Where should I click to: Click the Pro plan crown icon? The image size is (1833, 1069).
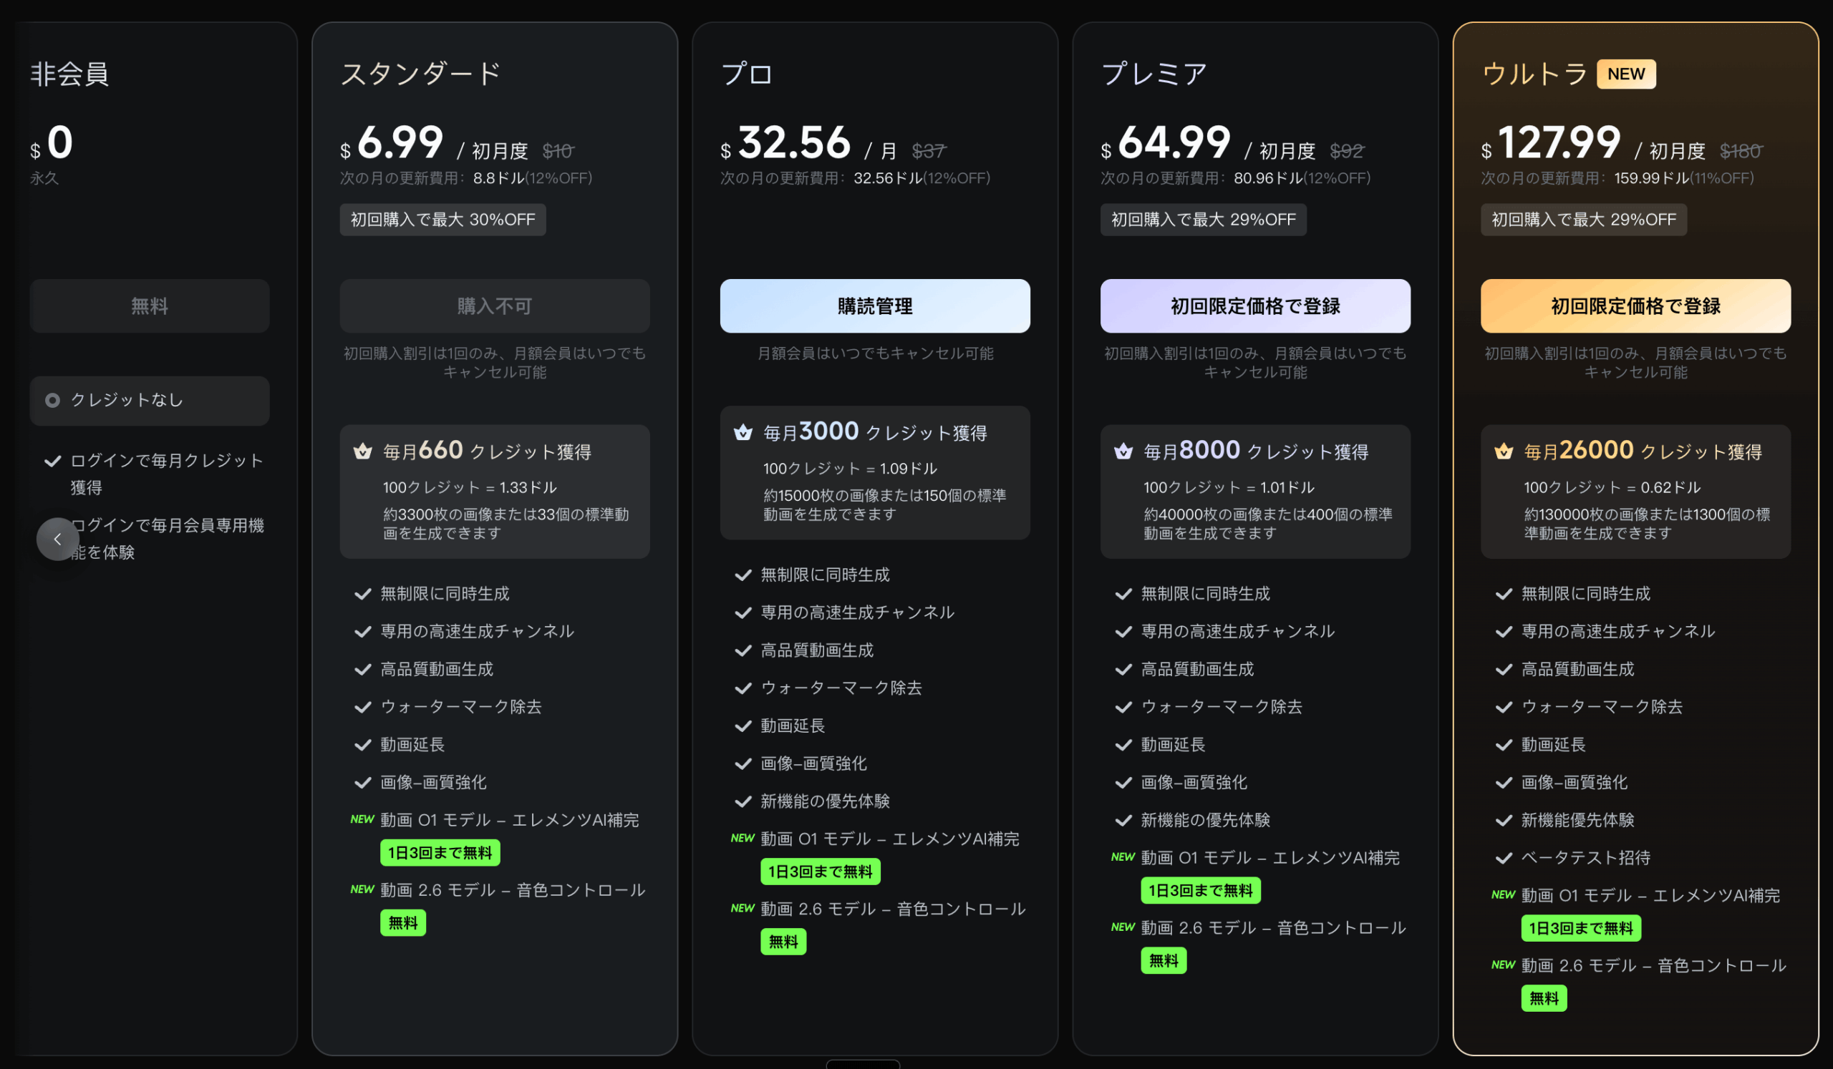click(x=743, y=432)
